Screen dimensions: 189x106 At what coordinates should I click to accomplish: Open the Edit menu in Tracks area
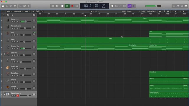(x=9, y=11)
